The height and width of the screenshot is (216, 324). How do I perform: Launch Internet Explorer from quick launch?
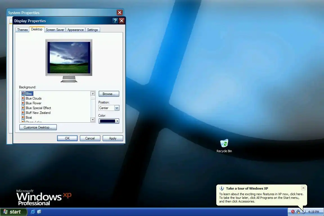33,212
